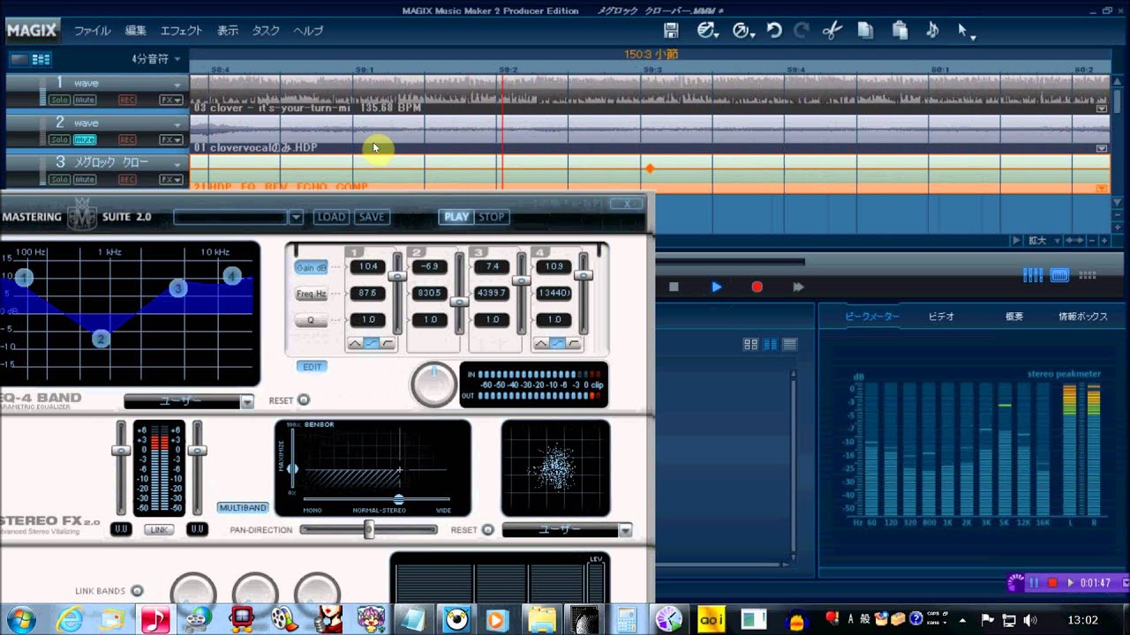Open the エフェクト menu
This screenshot has height=635, width=1130.
coord(181,31)
